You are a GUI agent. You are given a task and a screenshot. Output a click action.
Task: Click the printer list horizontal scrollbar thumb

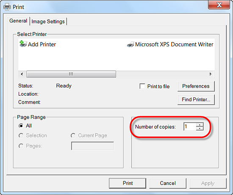71,74
